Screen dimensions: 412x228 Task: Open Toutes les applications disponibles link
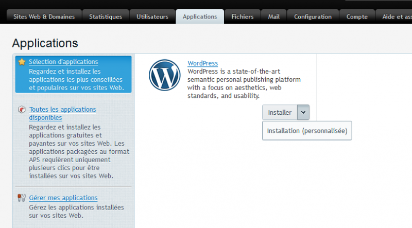[x=62, y=113]
